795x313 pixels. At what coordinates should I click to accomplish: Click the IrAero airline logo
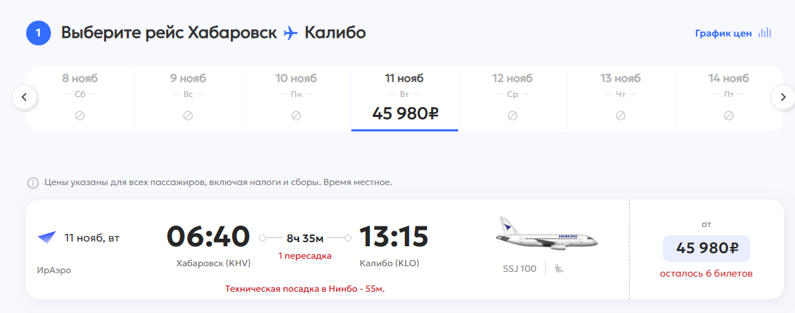(47, 237)
